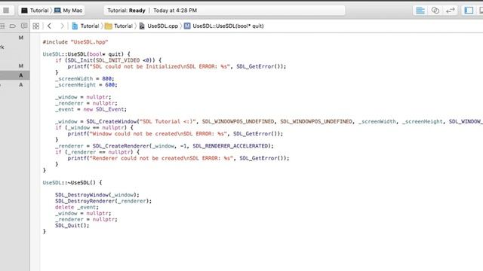Viewport: 483px width, 271px height.
Task: Click the 'if (_window == nullptr)' line
Action: [x=94, y=128]
